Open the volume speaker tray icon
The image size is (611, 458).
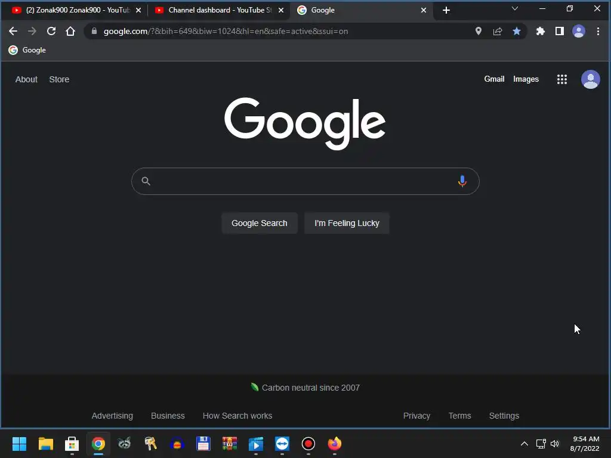click(x=555, y=444)
